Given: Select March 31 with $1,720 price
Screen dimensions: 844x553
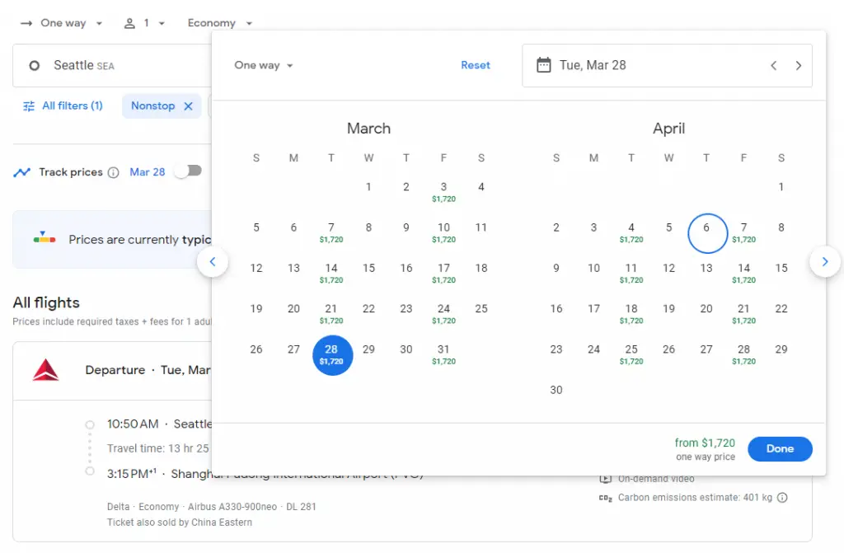Looking at the screenshot, I should (x=443, y=354).
